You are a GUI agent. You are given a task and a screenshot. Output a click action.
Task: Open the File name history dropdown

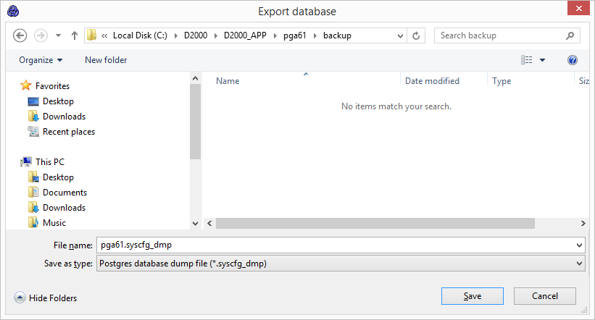coord(578,245)
